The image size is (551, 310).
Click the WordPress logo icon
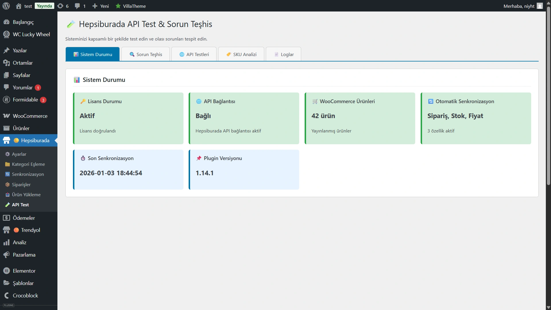click(x=6, y=6)
